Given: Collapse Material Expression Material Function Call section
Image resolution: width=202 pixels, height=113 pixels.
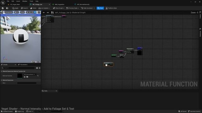Looking at the screenshot, I should tap(2, 71).
